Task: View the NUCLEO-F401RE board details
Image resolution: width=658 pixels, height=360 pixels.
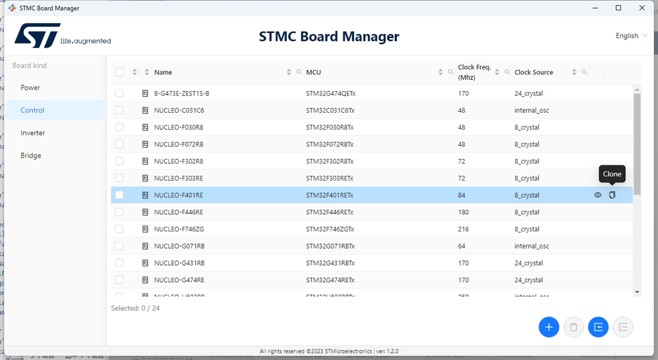Action: [597, 195]
